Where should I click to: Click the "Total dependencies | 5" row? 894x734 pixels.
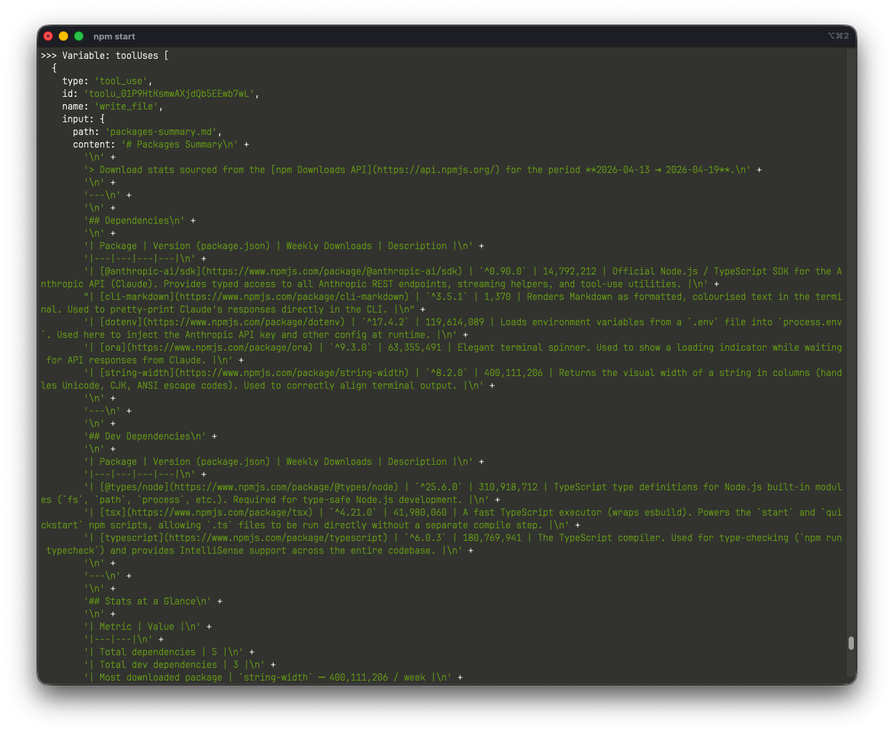tap(164, 652)
